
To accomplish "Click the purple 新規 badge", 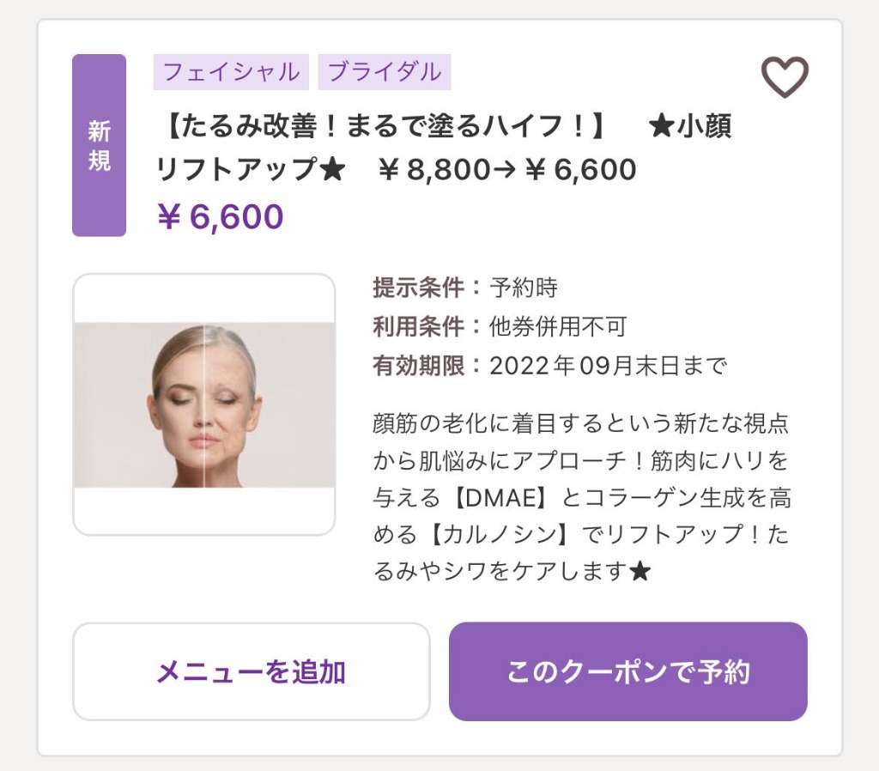I will point(100,145).
